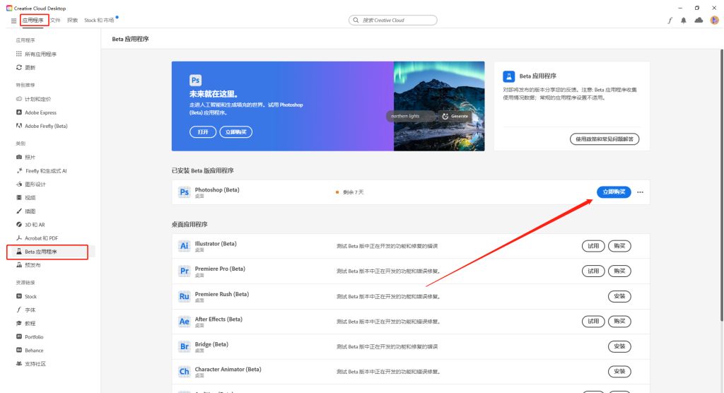Click 试用 for Premiere Pro (Beta)
Image resolution: width=724 pixels, height=393 pixels.
(593, 271)
